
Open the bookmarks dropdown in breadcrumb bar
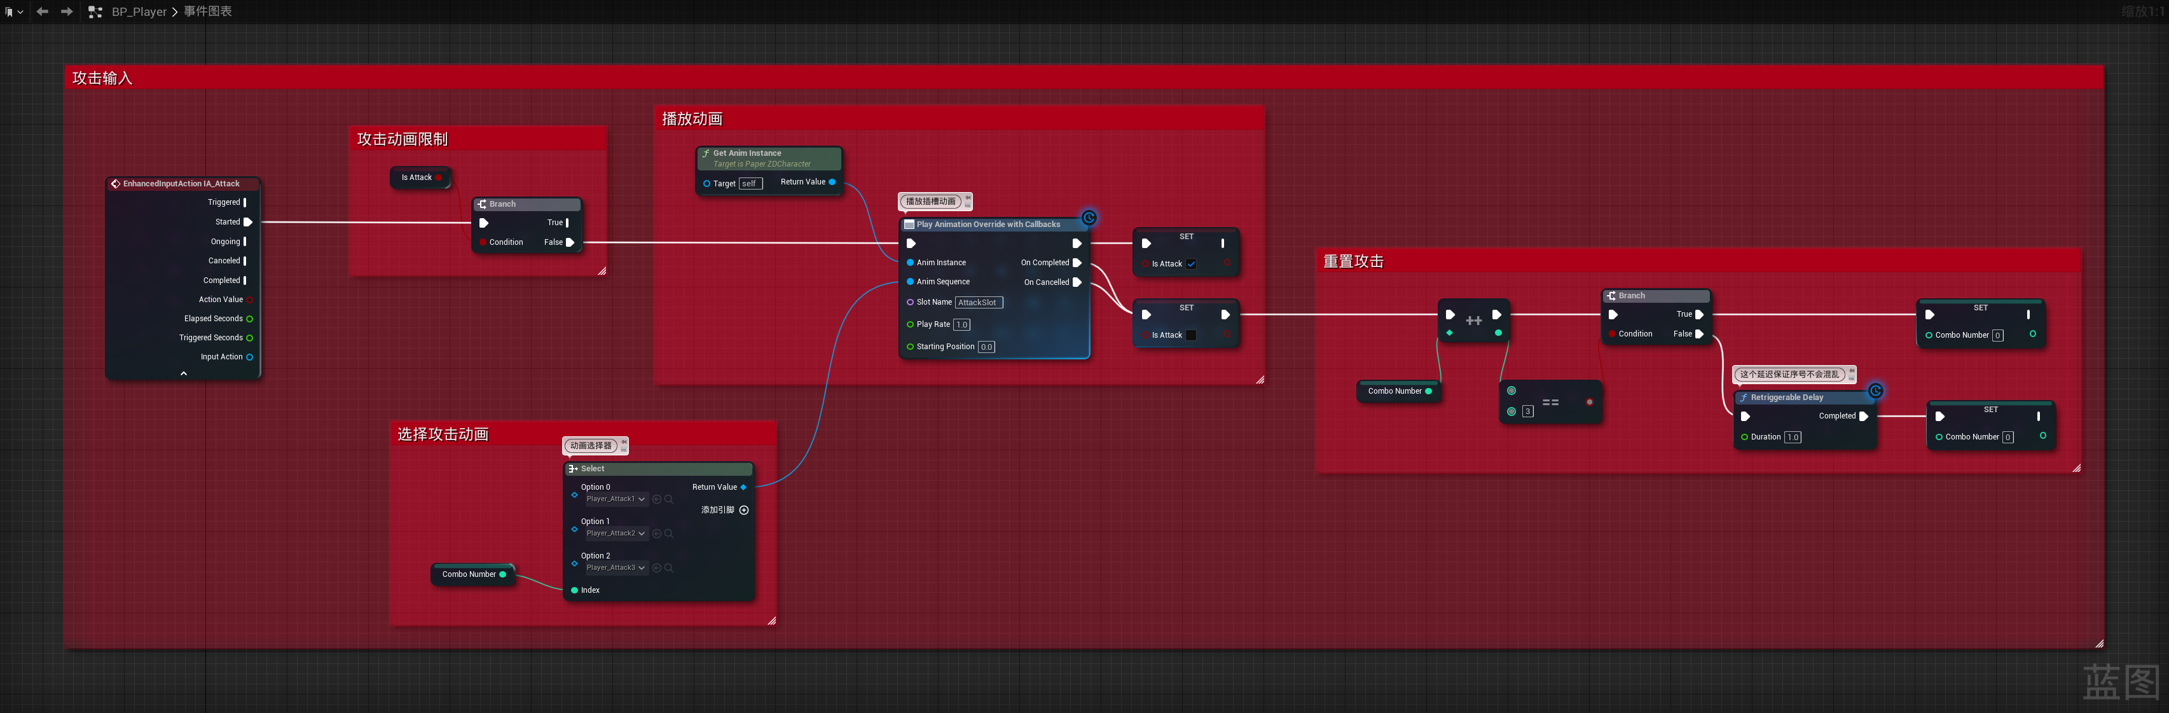tap(13, 12)
